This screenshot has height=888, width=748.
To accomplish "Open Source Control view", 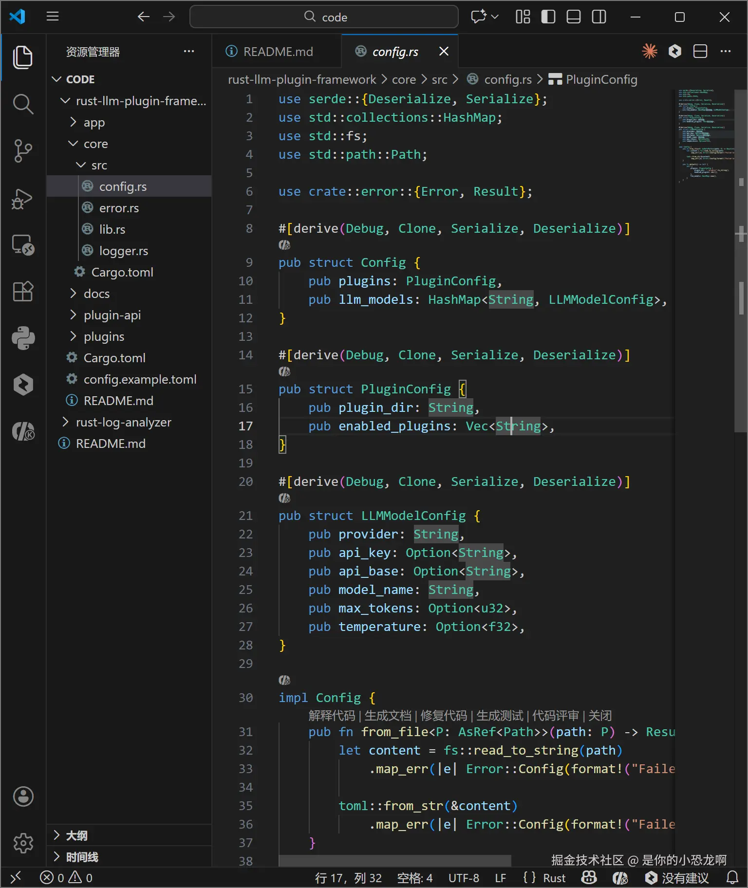I will (23, 151).
